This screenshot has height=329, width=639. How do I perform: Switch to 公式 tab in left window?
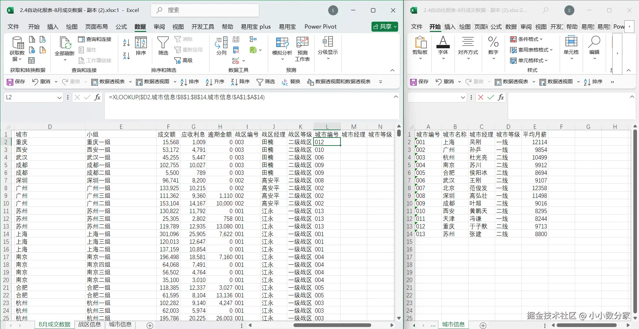point(121,27)
